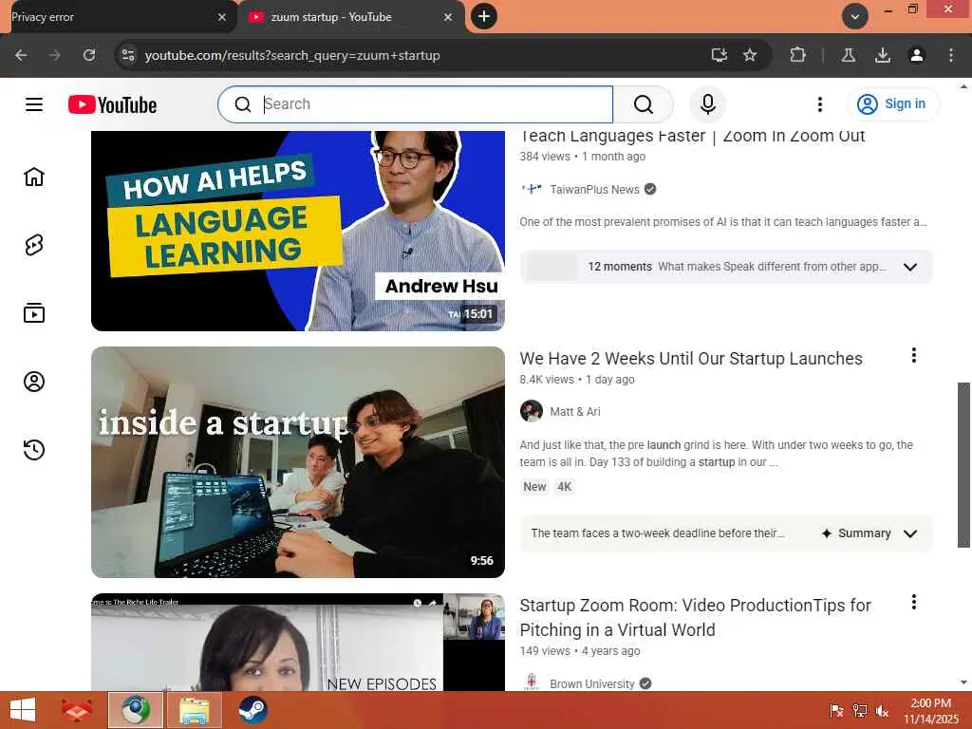Click the taskbar muted volume icon
The width and height of the screenshot is (972, 729).
coord(882,711)
